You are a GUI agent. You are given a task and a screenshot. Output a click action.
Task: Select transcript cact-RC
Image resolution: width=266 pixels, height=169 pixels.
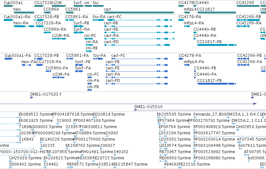pos(114,17)
